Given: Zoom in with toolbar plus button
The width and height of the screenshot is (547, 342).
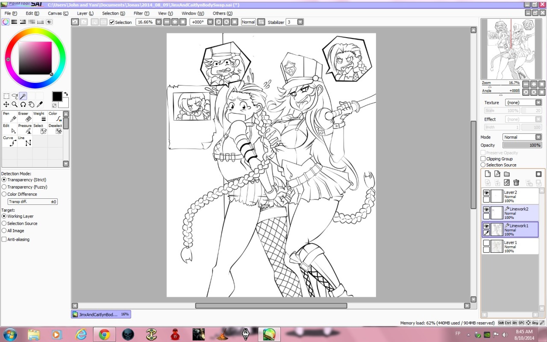Looking at the screenshot, I should [x=175, y=22].
